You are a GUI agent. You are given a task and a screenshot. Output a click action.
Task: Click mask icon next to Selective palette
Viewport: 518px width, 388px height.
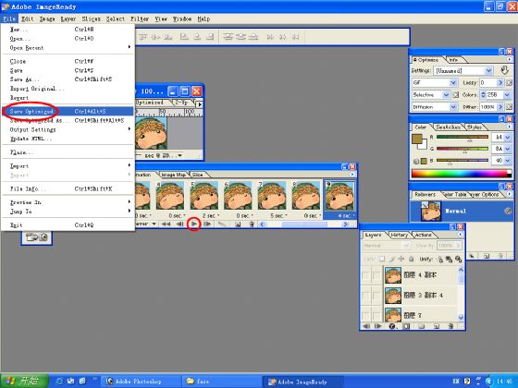(455, 94)
